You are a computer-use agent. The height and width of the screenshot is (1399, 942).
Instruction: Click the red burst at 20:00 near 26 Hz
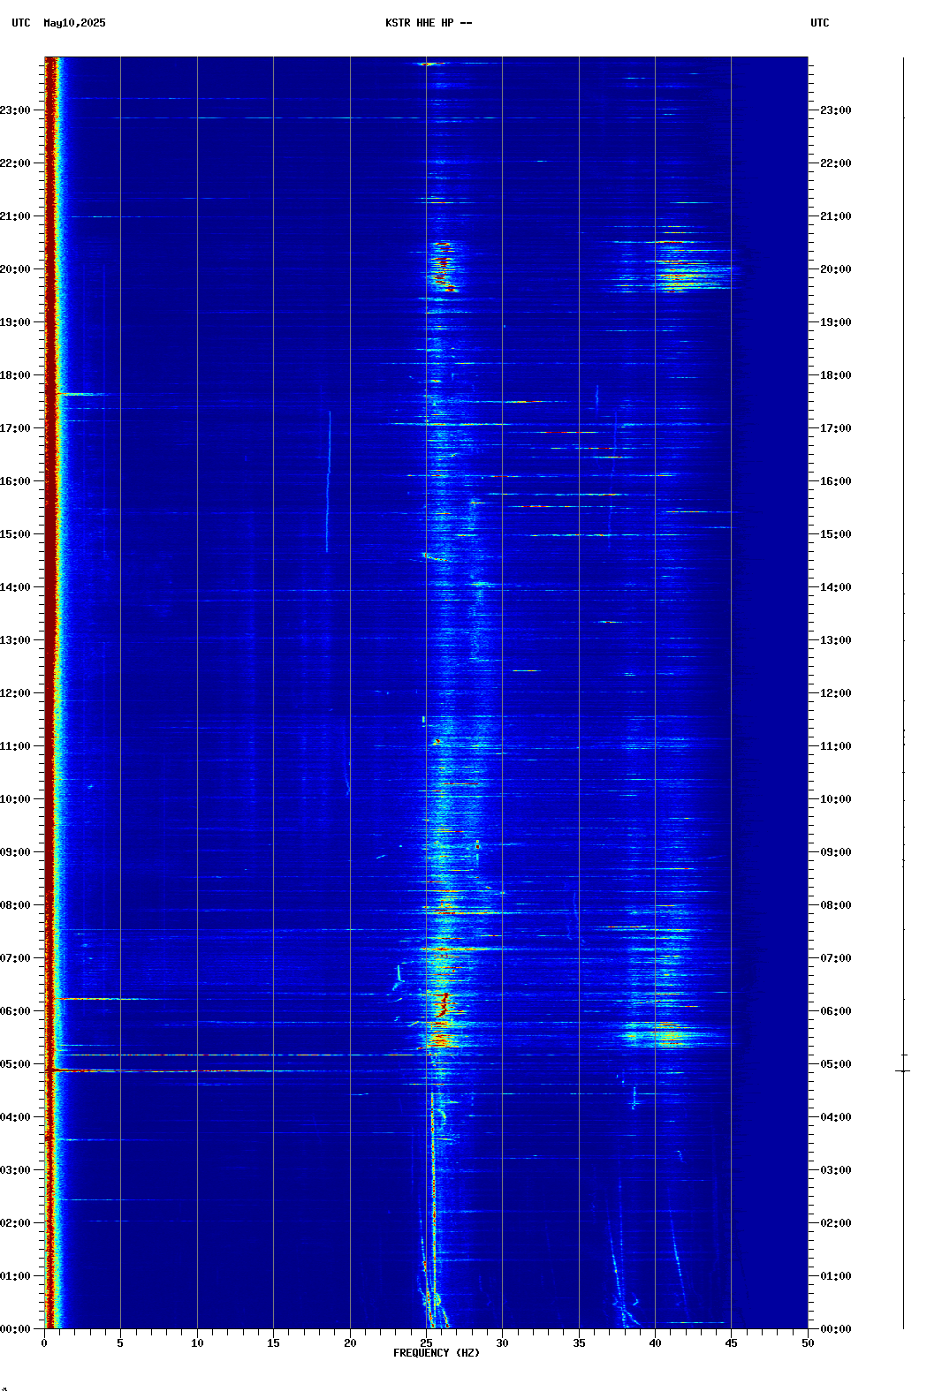point(444,267)
